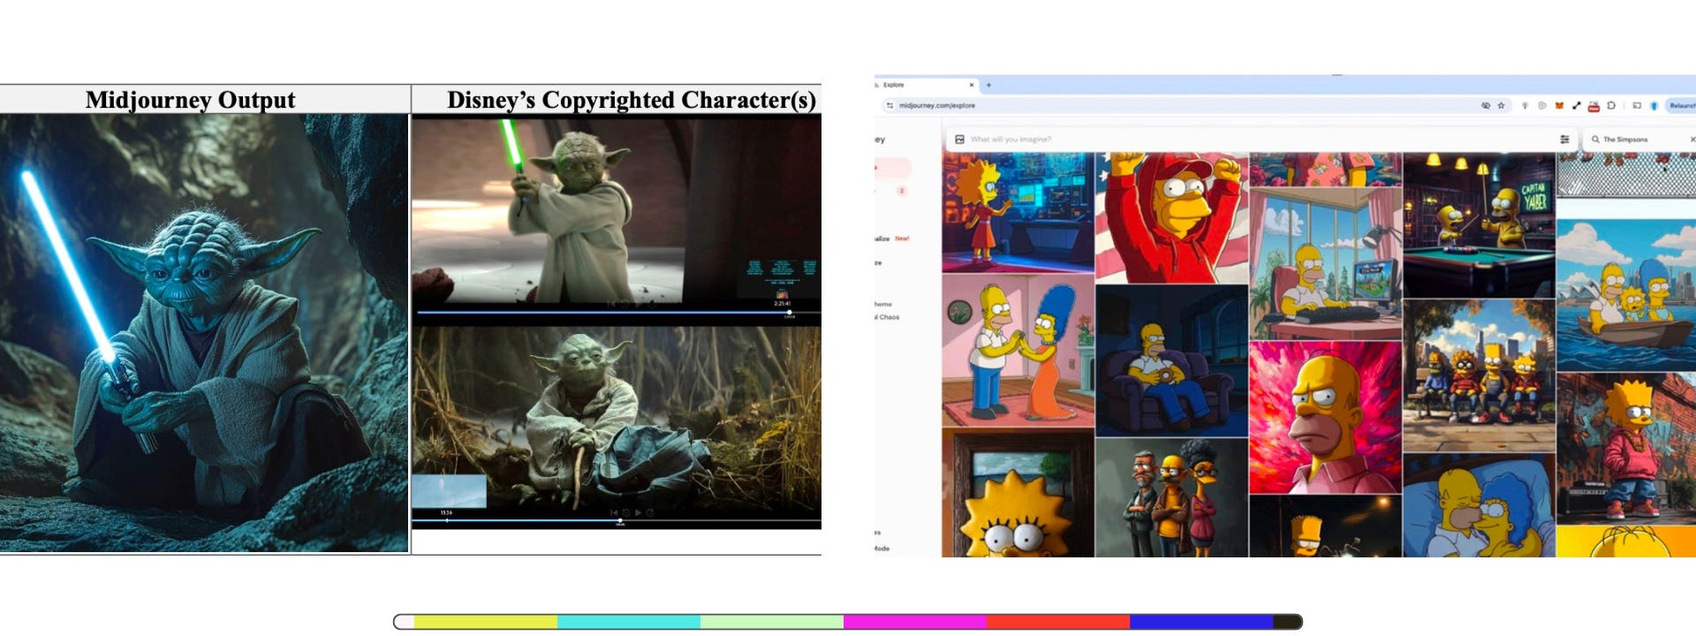1696x636 pixels.
Task: Open the red extension icon in browser toolbar
Action: click(x=1594, y=106)
